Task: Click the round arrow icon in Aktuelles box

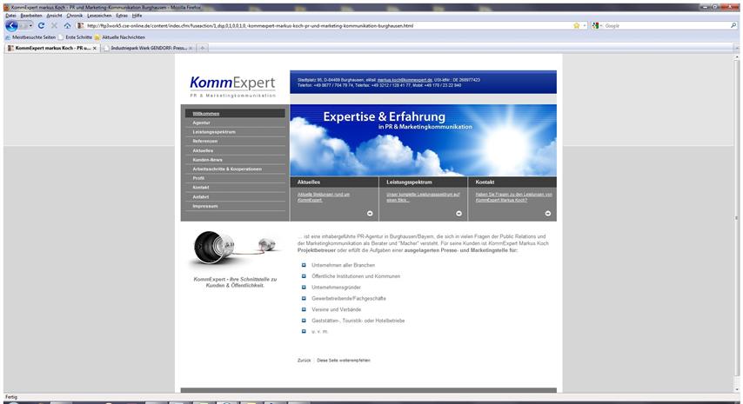Action: coord(370,214)
